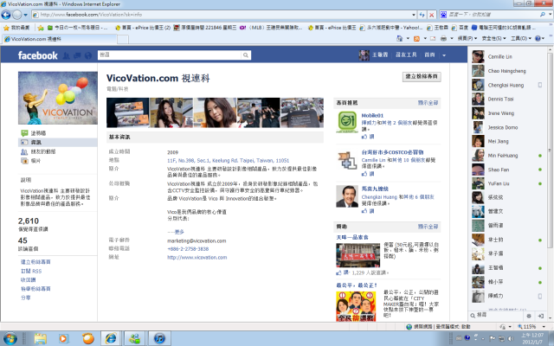Click the IE Home icon in the command bar
Screen dimensions: 554x346
400,38
